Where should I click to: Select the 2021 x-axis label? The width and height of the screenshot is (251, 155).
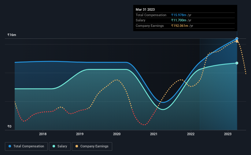(154, 134)
